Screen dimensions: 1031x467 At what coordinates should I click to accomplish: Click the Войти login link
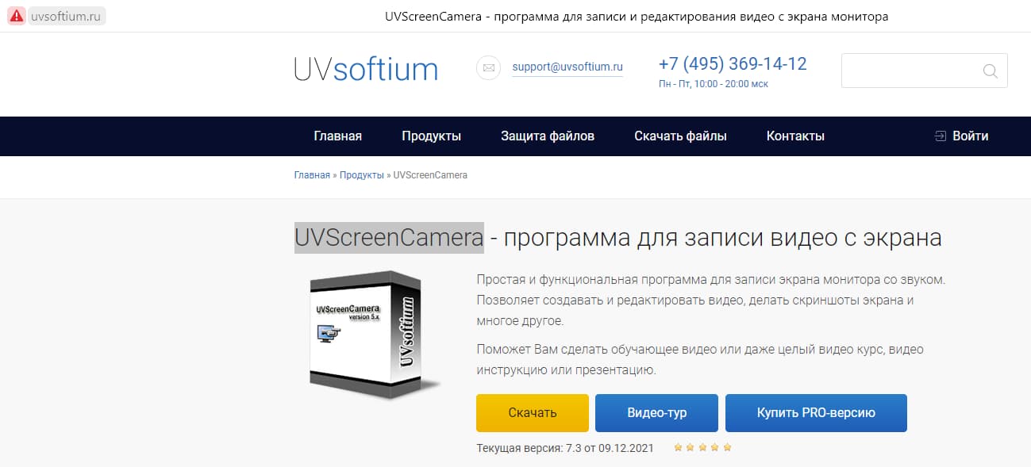(x=970, y=136)
